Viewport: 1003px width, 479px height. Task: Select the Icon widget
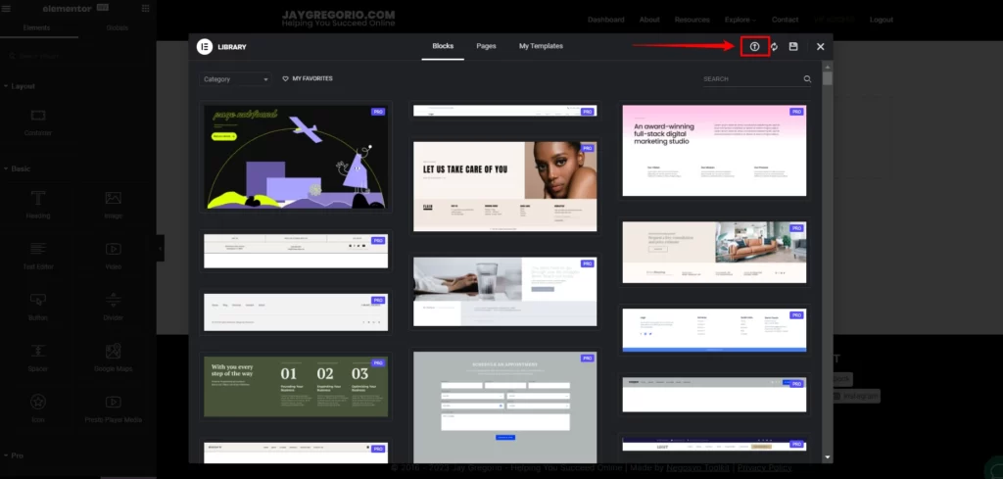38,409
